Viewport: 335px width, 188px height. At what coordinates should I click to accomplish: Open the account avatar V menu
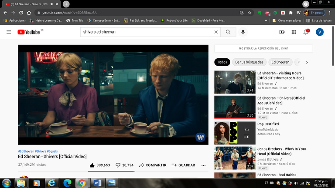320,32
